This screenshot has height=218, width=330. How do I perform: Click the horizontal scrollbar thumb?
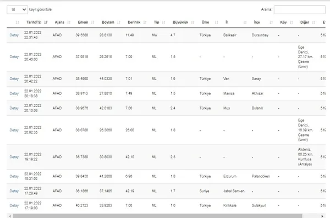pyautogui.click(x=158, y=216)
